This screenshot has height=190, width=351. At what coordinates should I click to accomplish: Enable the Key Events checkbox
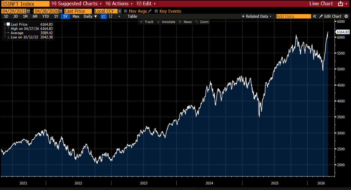pyautogui.click(x=156, y=11)
